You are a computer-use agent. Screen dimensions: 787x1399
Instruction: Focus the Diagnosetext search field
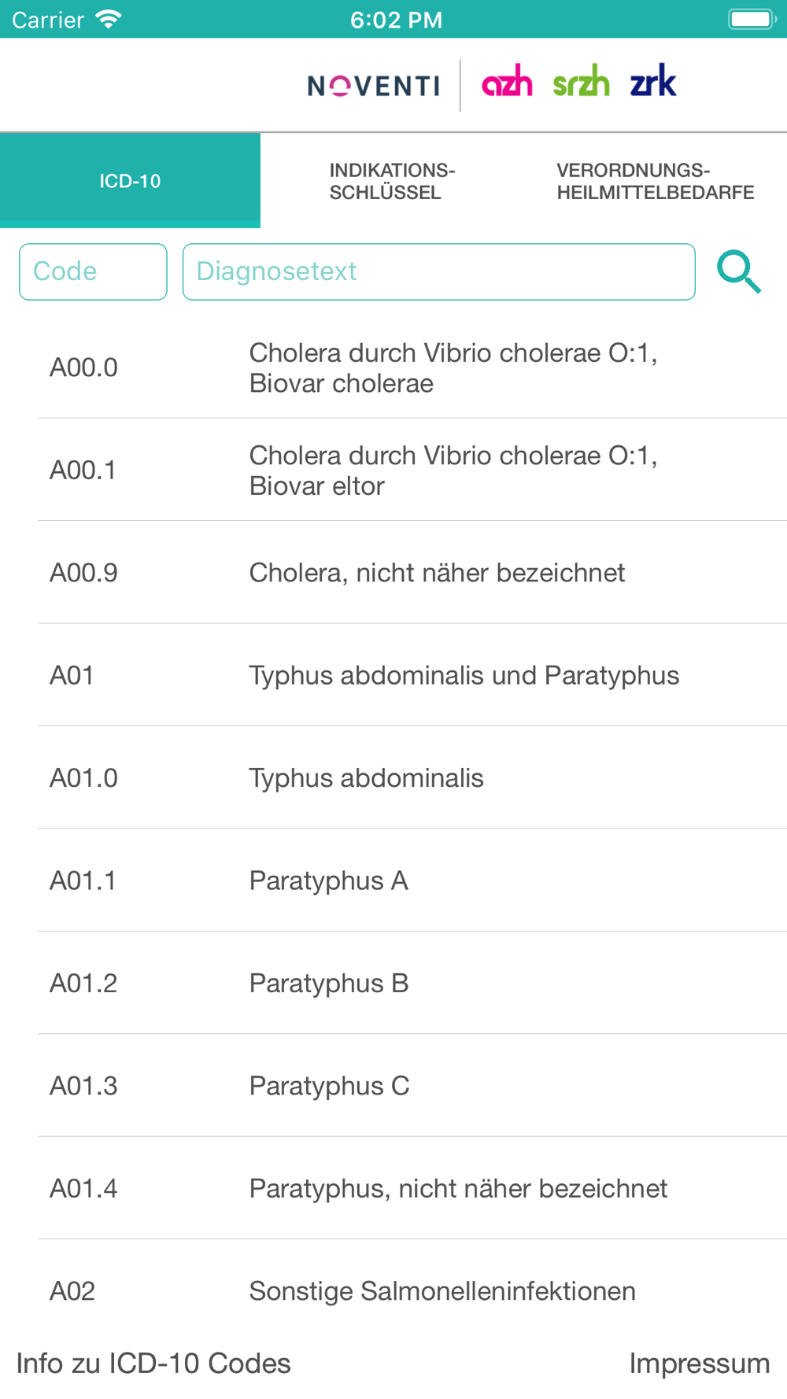pyautogui.click(x=439, y=271)
